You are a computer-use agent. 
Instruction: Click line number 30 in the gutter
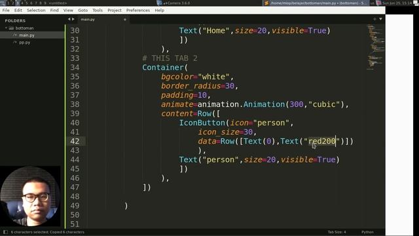75,31
